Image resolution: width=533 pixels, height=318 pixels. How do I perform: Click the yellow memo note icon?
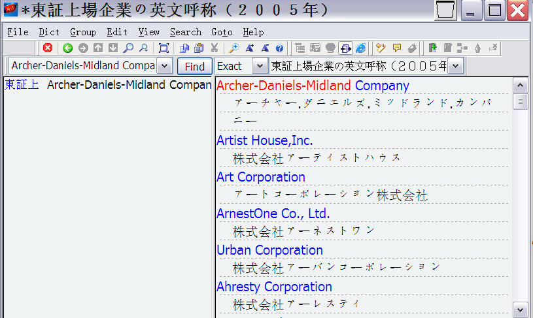tap(396, 48)
